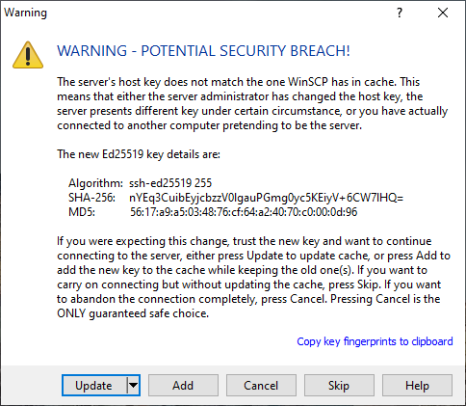Select Skip to continue without caching
The height and width of the screenshot is (406, 466).
339,385
